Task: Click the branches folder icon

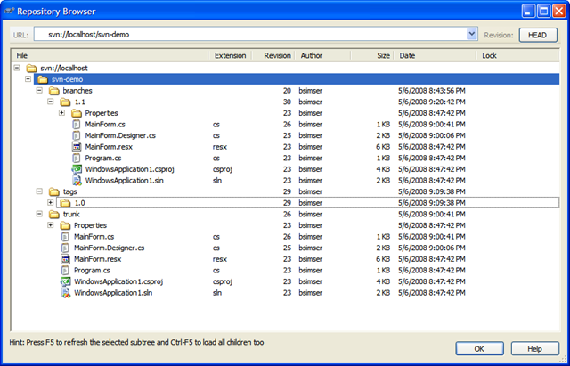Action: coord(54,91)
